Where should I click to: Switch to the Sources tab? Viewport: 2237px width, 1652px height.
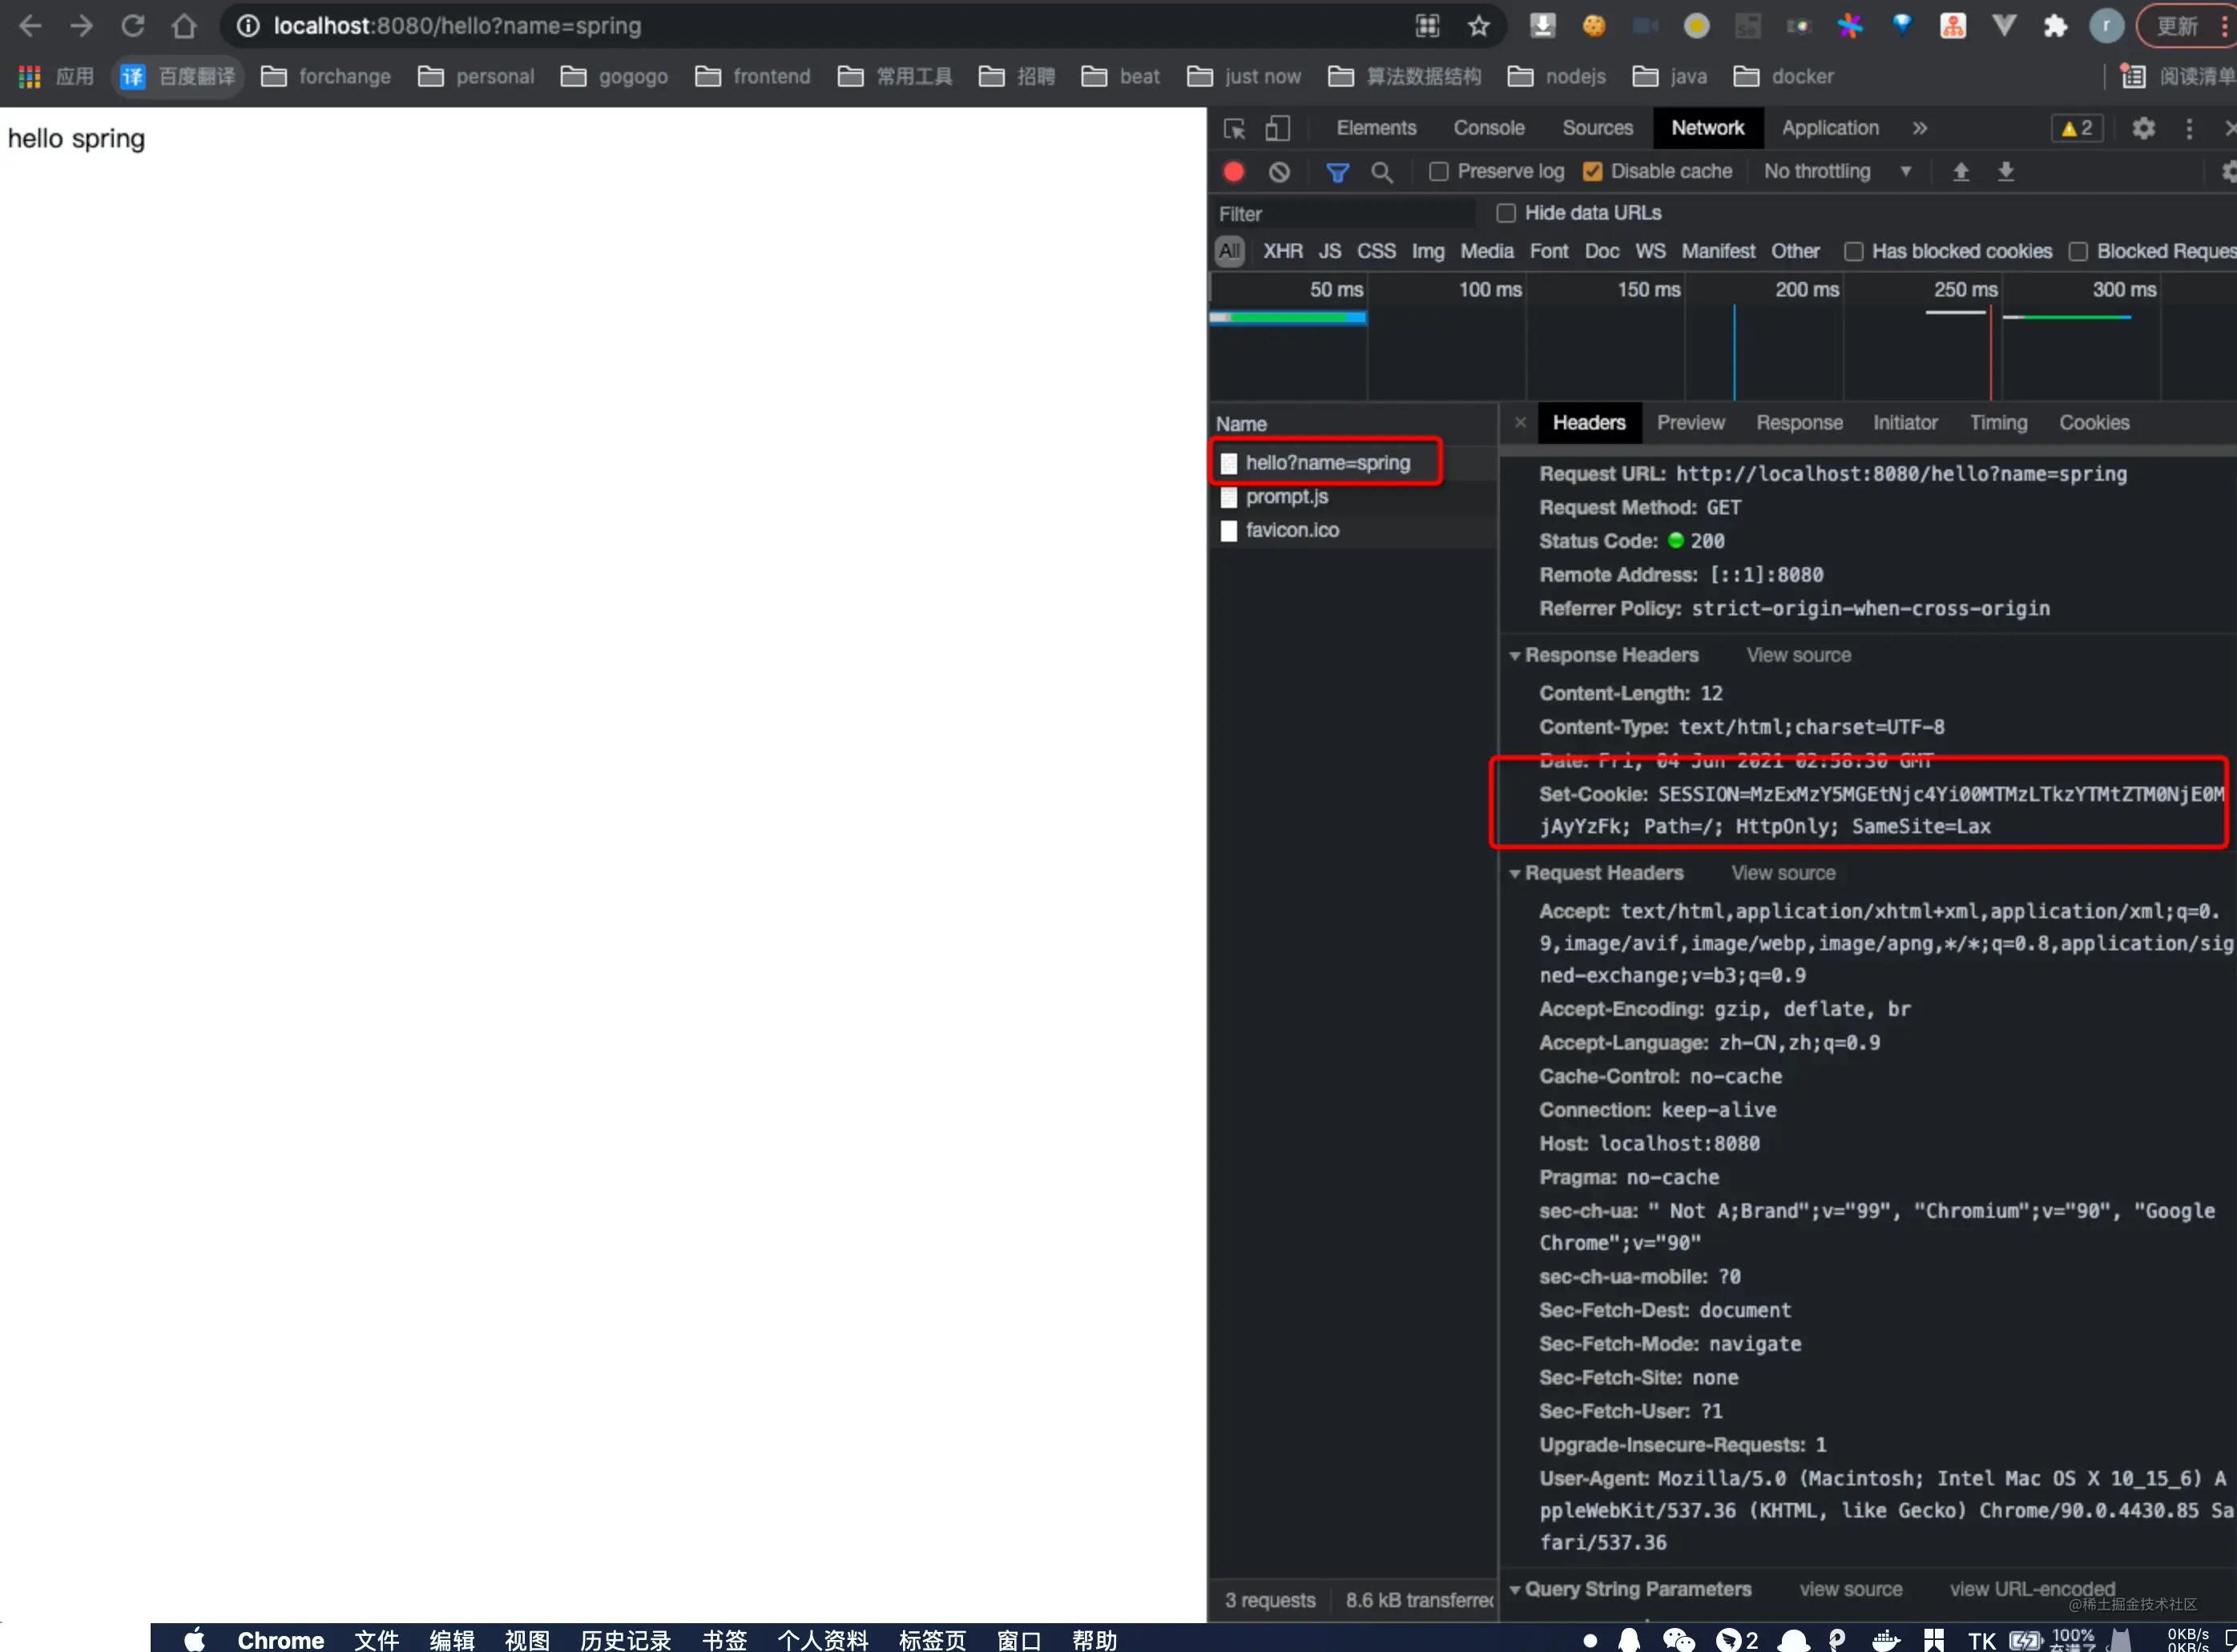tap(1597, 128)
